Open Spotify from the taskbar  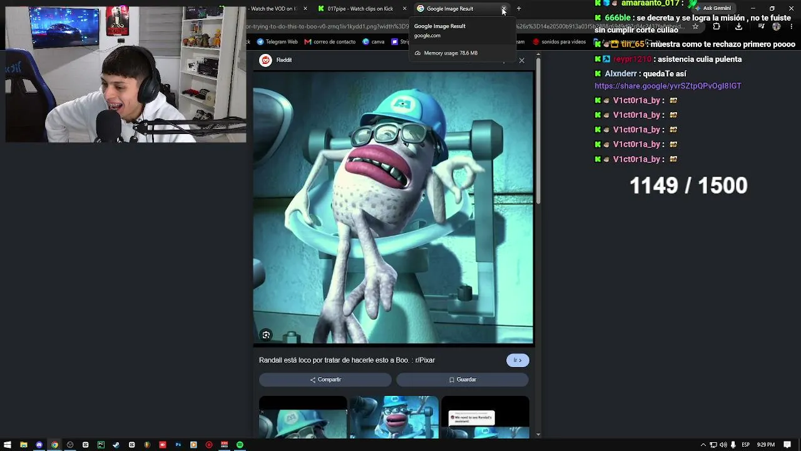pyautogui.click(x=240, y=445)
